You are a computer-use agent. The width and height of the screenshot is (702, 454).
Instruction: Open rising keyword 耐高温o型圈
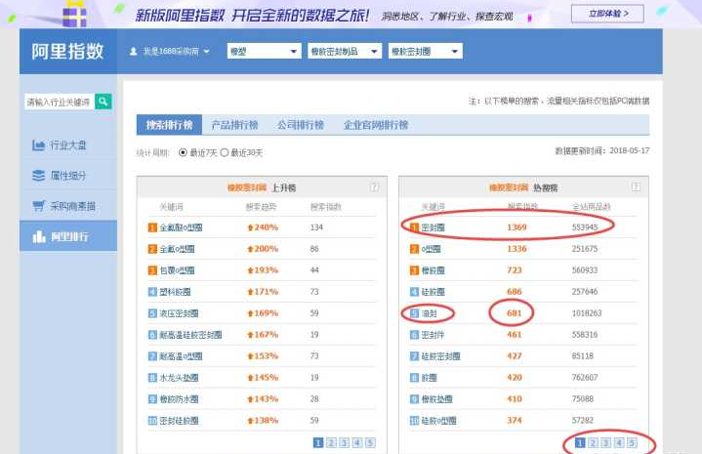click(181, 356)
